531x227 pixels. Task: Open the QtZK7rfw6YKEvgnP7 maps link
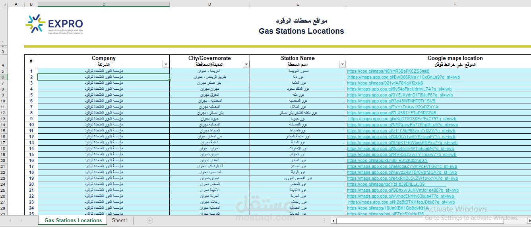(401, 137)
